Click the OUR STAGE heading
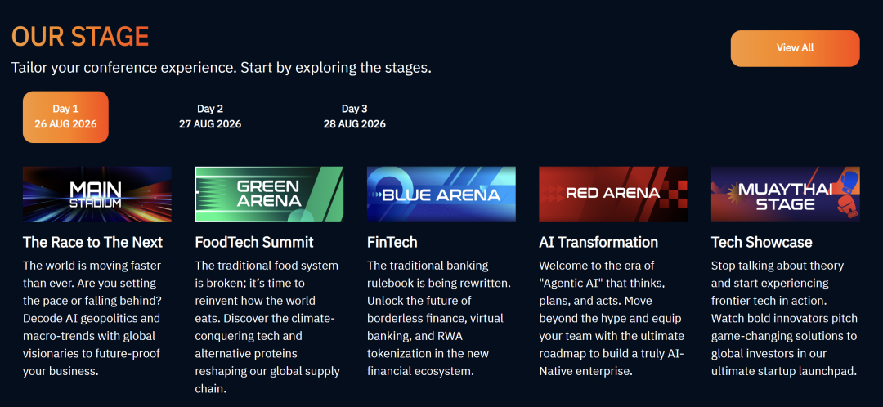883x407 pixels. 80,37
